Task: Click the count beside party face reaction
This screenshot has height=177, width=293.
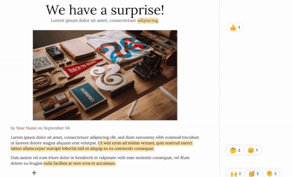Action: tap(257, 174)
